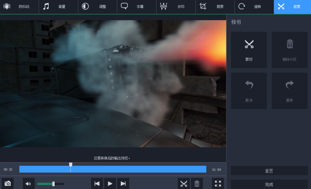Skip to the next frame
This screenshot has width=311, height=189.
(123, 184)
